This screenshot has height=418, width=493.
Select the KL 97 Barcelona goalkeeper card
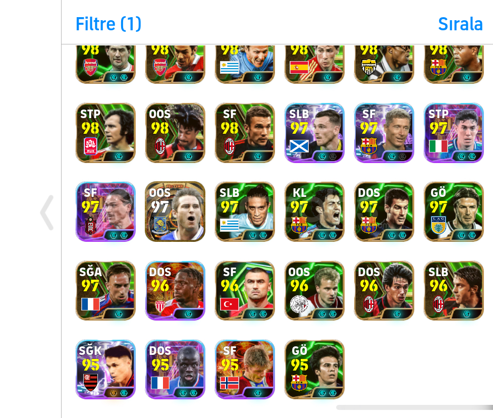314,212
